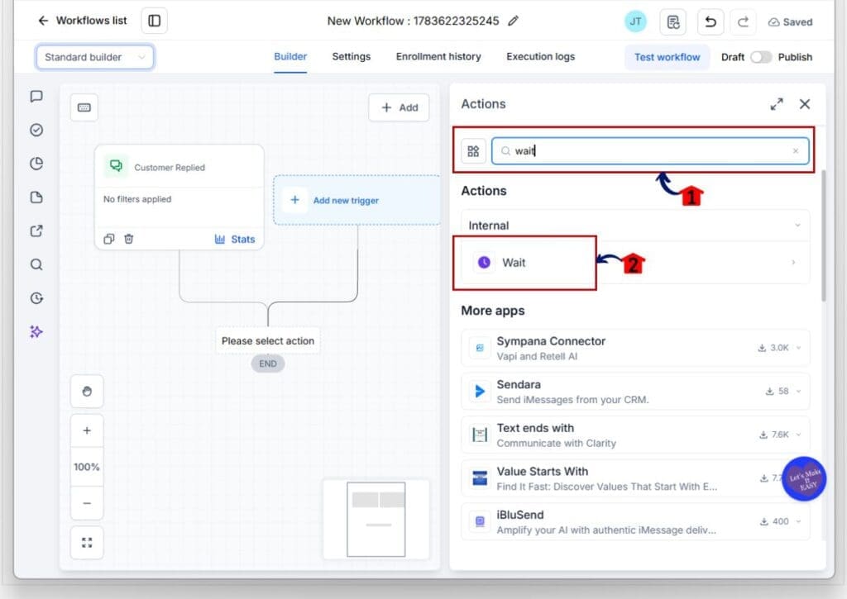Open the external link sidebar icon
The height and width of the screenshot is (599, 847).
[x=36, y=231]
